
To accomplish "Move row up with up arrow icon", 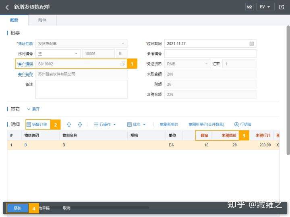I will (x=69, y=125).
